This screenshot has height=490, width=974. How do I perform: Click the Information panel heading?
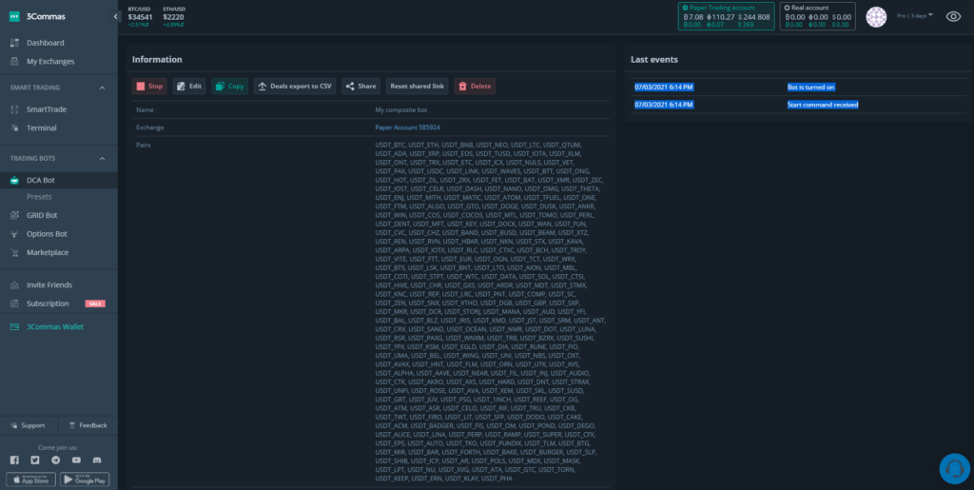pos(157,60)
